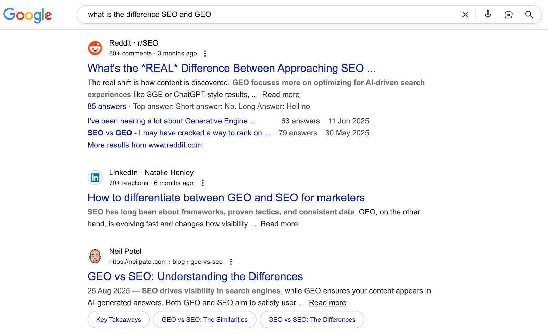Clear the search query text
Image resolution: width=548 pixels, height=335 pixels.
[465, 15]
